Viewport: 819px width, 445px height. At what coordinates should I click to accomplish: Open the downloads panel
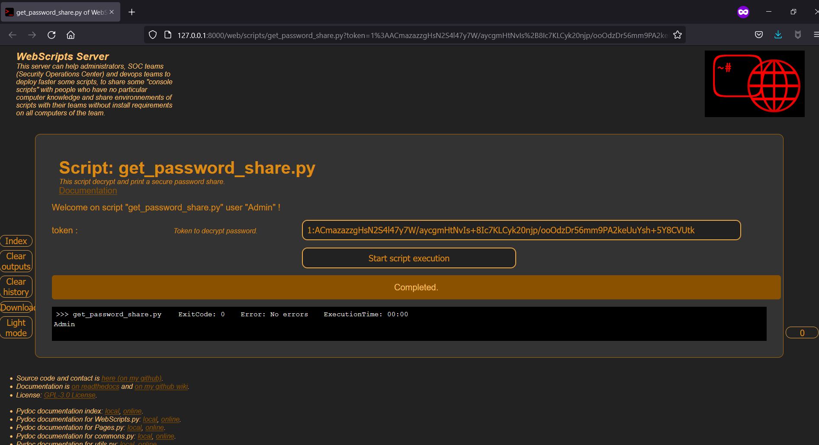(x=778, y=35)
